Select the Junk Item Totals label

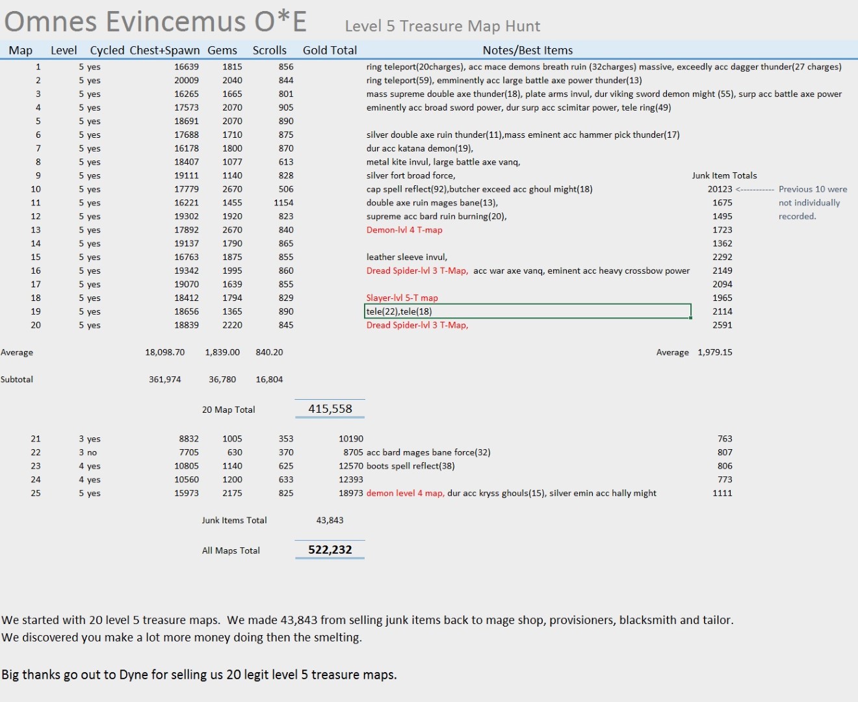click(x=724, y=175)
